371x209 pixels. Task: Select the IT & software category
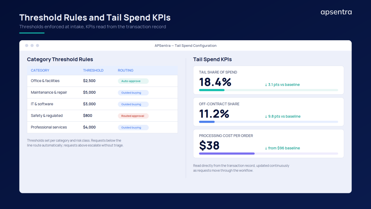(42, 104)
